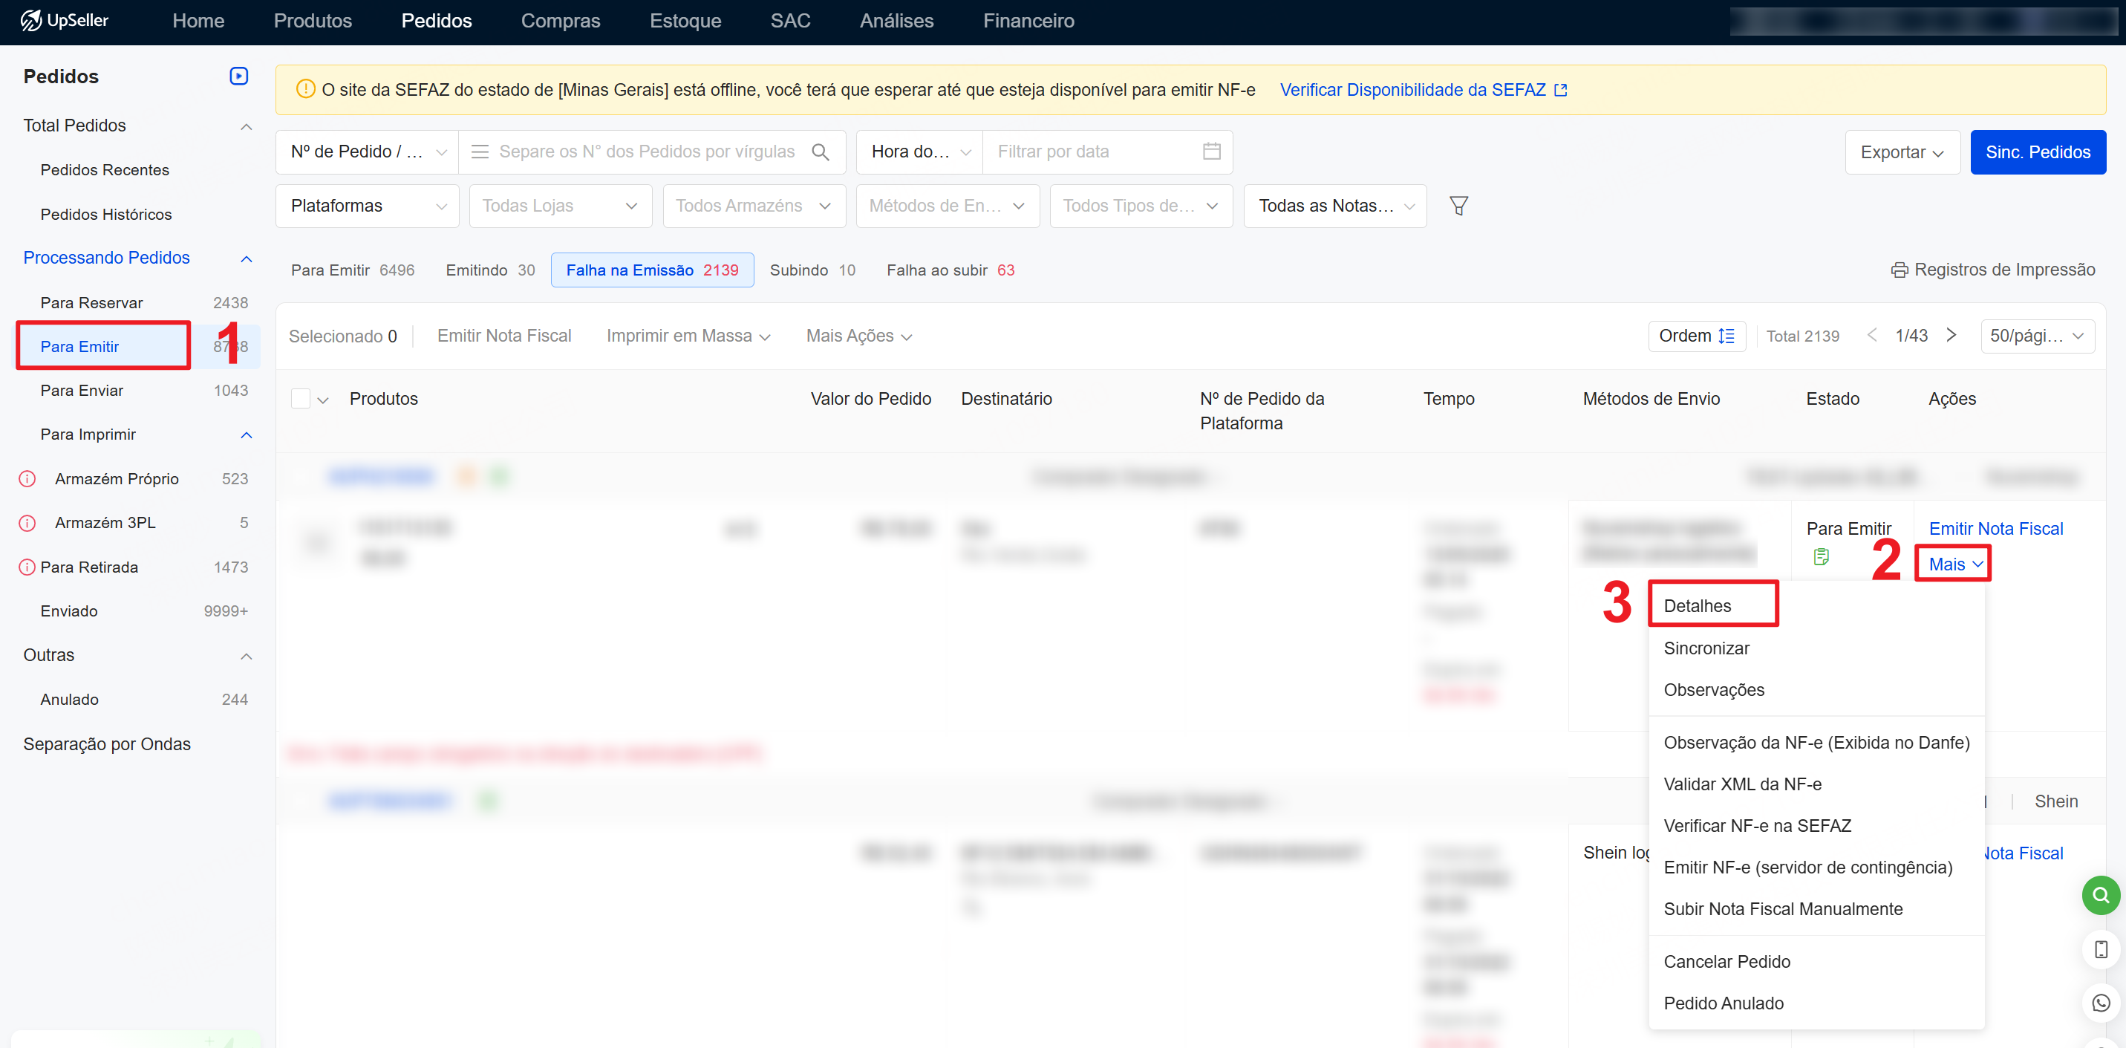2126x1048 pixels.
Task: Toggle the select-all orders checkbox
Action: coord(301,399)
